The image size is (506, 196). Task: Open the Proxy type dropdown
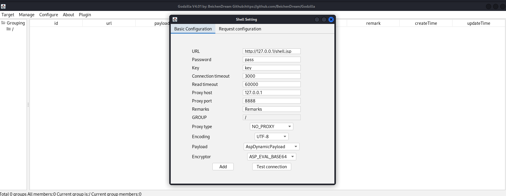point(271,127)
